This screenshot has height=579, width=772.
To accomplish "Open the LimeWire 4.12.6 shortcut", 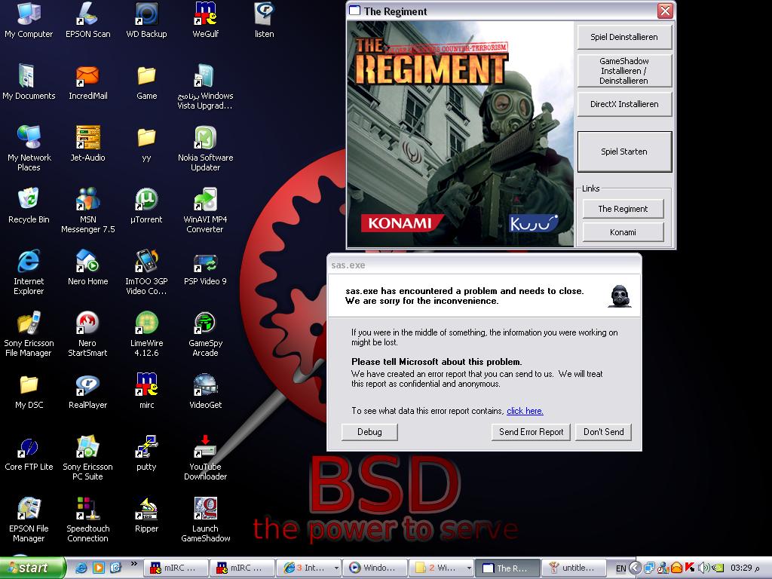I will (x=146, y=324).
